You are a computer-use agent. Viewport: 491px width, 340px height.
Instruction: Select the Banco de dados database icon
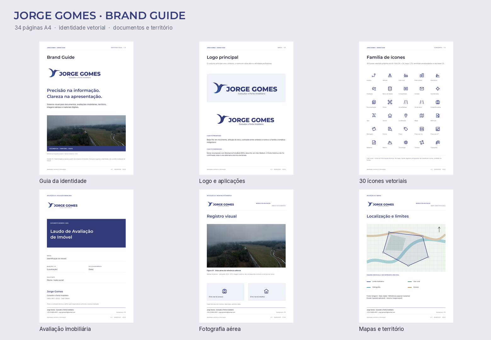tap(390, 89)
